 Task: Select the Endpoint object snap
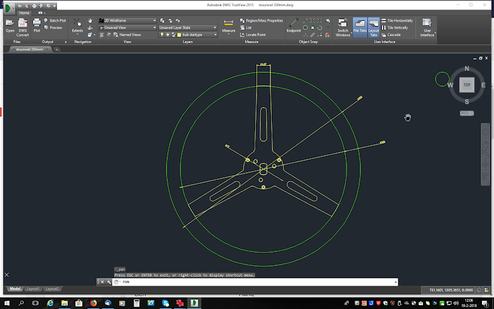tap(293, 25)
